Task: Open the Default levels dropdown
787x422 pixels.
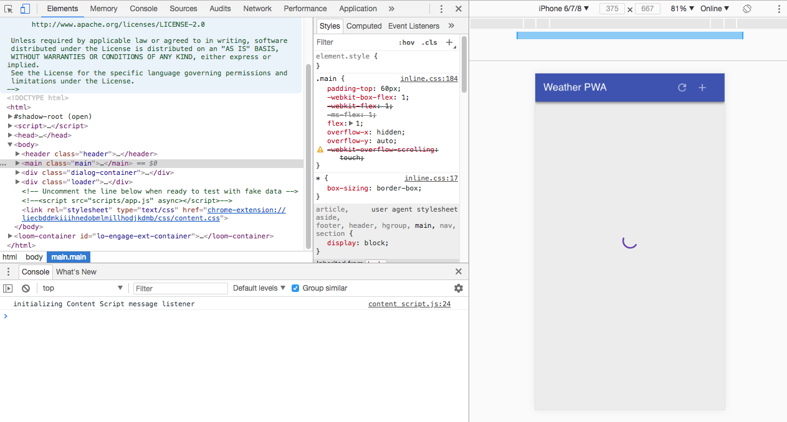Action: [259, 288]
